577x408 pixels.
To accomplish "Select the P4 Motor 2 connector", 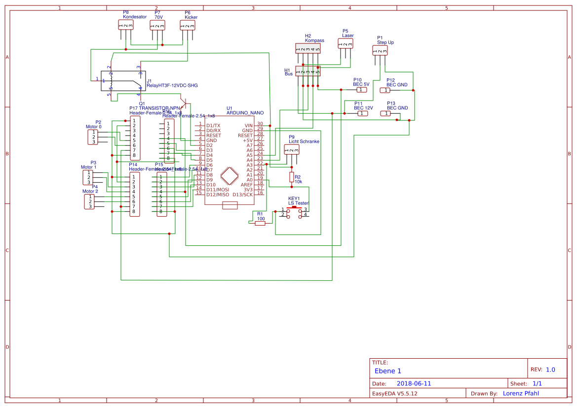I will [x=89, y=202].
